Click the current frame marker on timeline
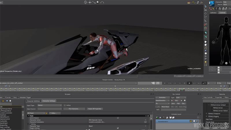 (x=182, y=90)
